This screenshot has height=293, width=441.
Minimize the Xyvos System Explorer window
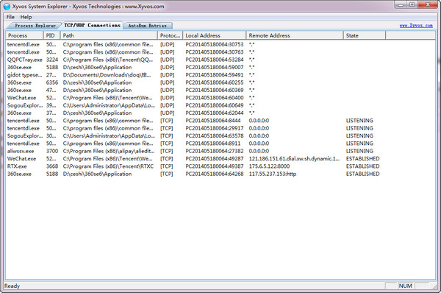(401, 5)
